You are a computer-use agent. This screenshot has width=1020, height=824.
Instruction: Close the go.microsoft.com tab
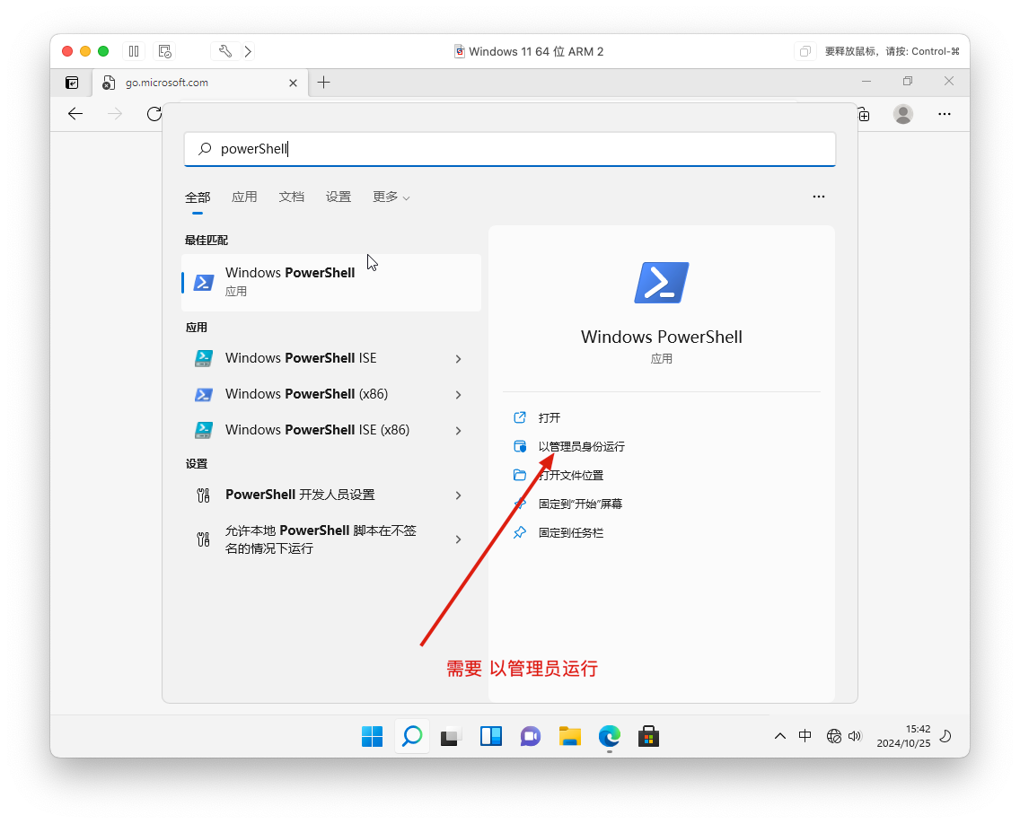pos(293,83)
